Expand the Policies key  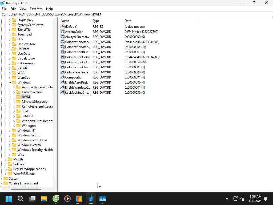(5, 164)
